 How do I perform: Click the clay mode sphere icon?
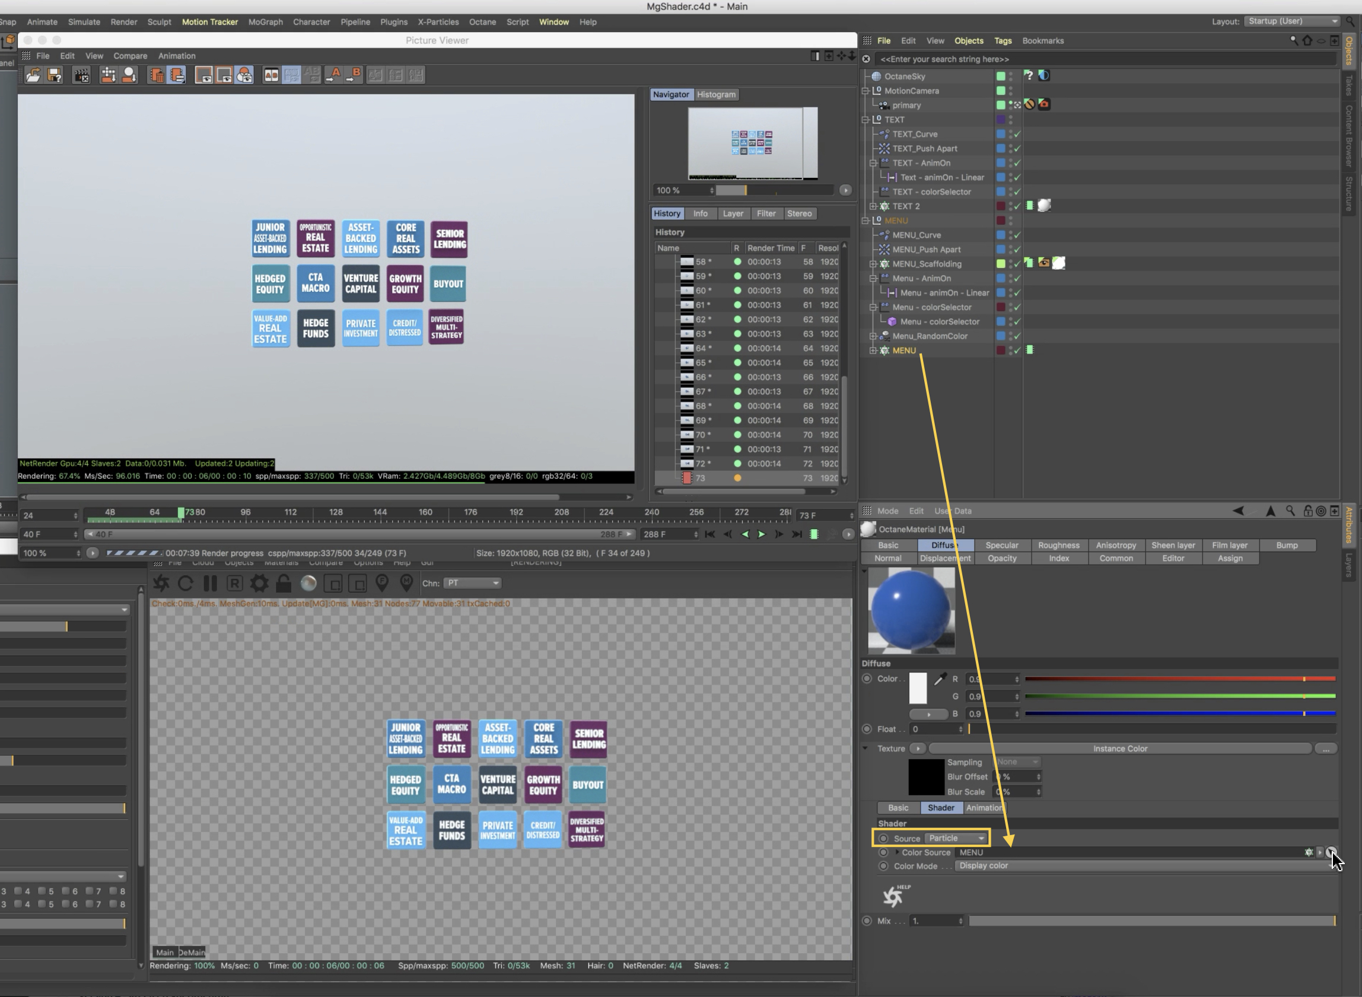308,583
